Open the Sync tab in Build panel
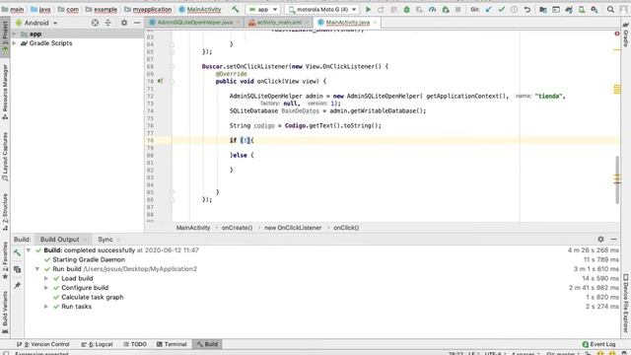The width and height of the screenshot is (631, 355). (x=105, y=239)
